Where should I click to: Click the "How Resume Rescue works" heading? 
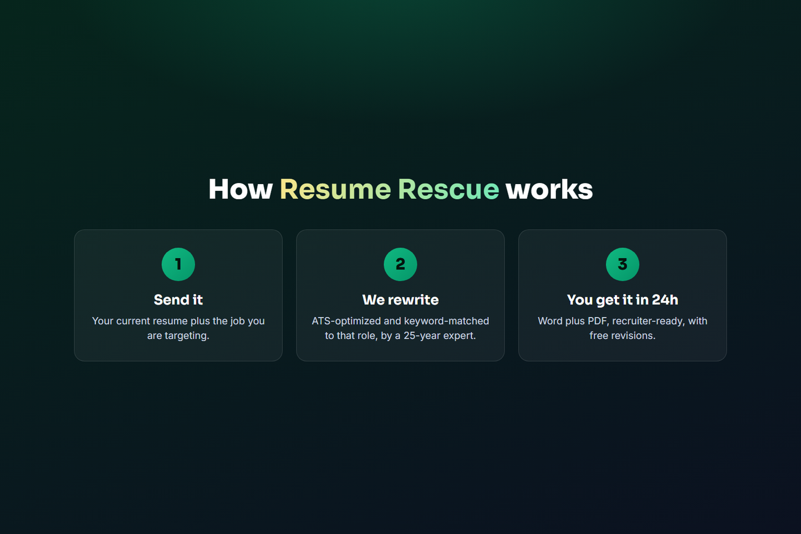(x=400, y=189)
